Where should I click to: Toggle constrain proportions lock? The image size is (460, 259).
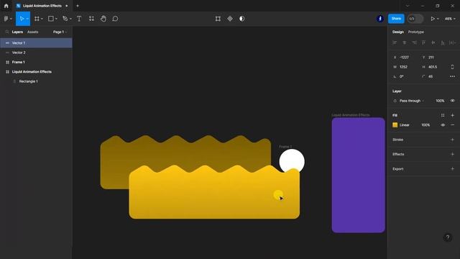tap(452, 67)
